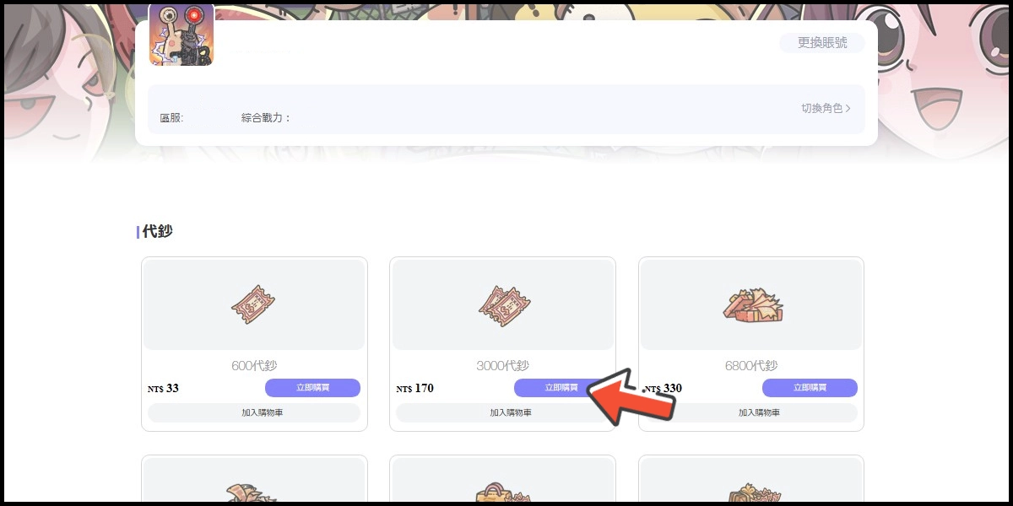This screenshot has height=506, width=1013.
Task: Expand 切換角色 chevron to switch character
Action: [848, 108]
